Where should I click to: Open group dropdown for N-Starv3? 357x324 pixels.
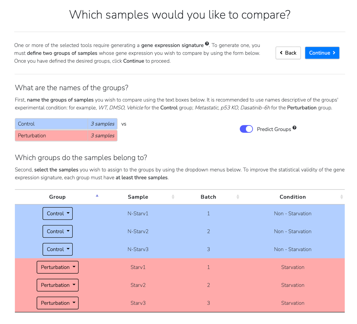pyautogui.click(x=58, y=249)
